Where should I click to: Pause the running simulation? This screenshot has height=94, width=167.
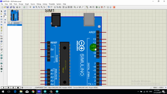(13, 88)
